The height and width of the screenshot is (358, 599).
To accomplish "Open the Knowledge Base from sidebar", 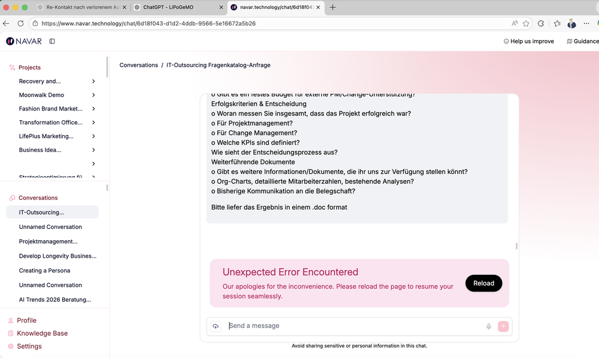I will tap(42, 333).
